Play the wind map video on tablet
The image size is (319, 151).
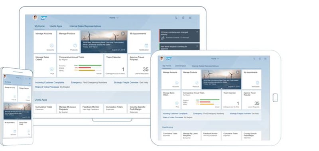(238, 72)
